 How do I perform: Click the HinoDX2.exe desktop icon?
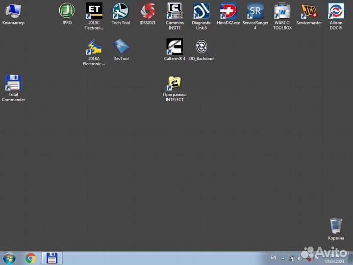[x=228, y=11]
